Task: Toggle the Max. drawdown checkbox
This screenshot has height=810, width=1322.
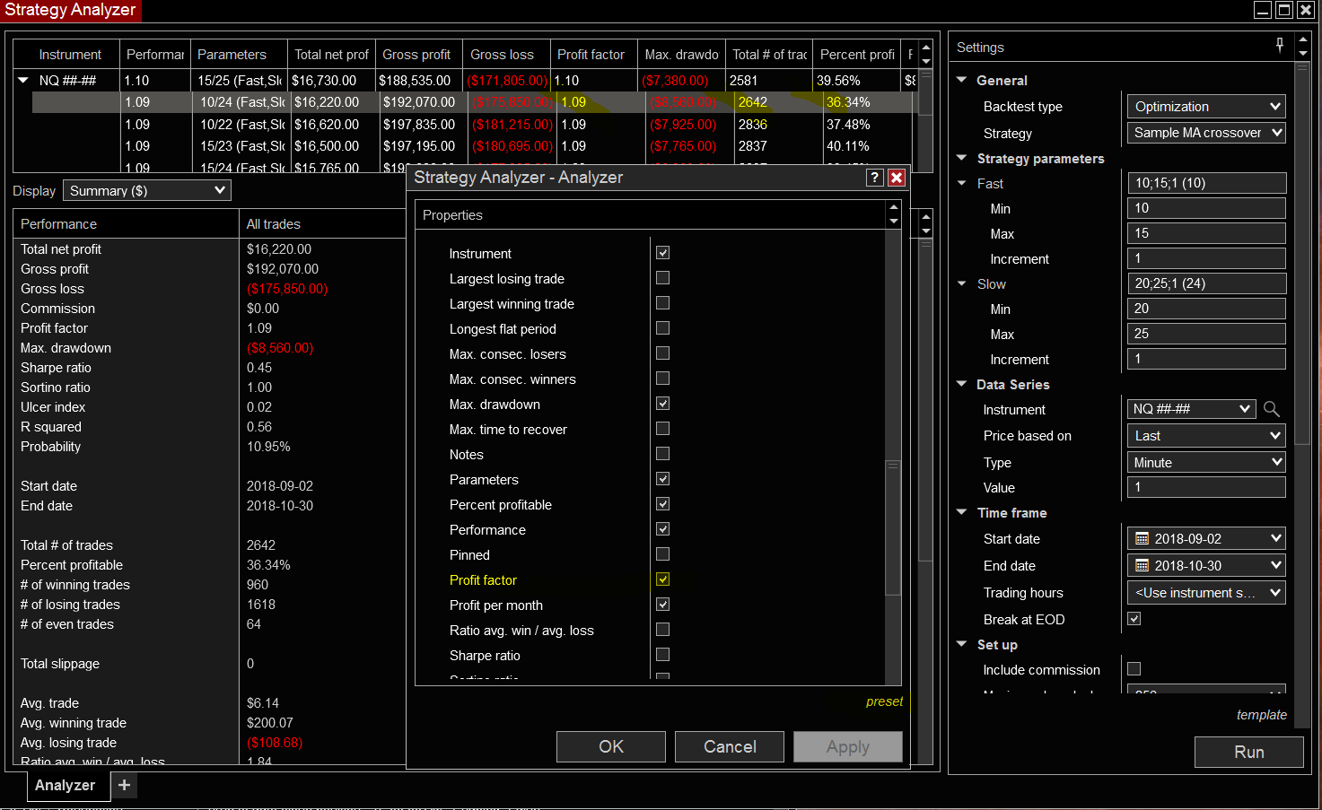Action: click(x=663, y=404)
